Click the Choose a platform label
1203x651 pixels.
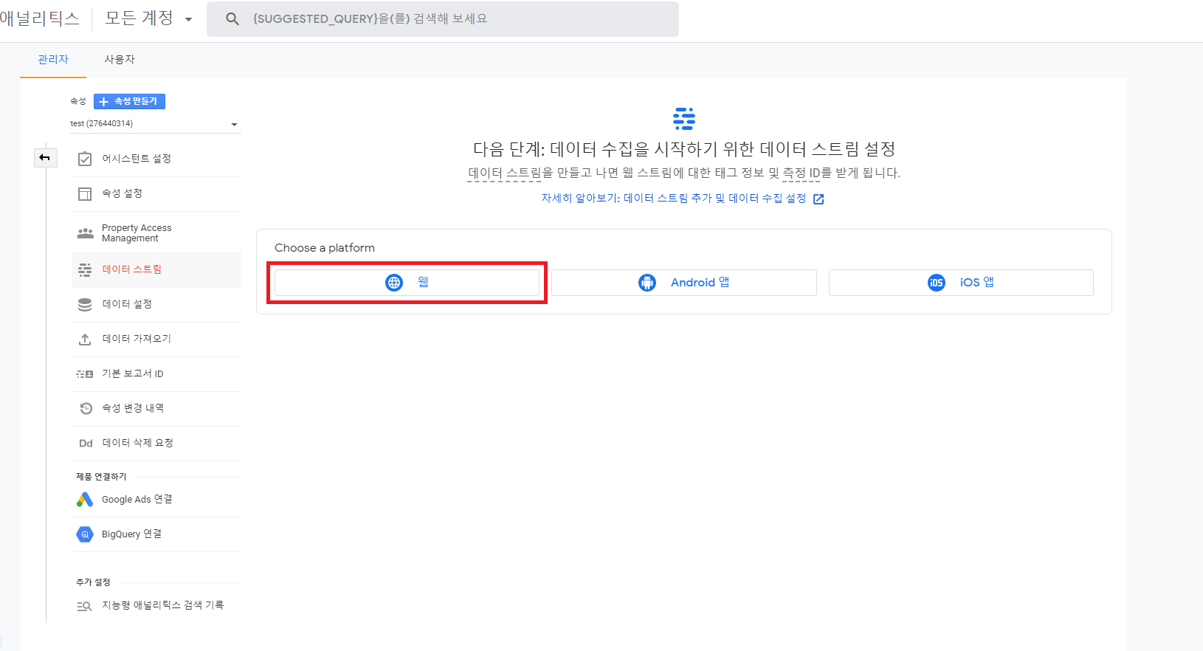pyautogui.click(x=325, y=248)
